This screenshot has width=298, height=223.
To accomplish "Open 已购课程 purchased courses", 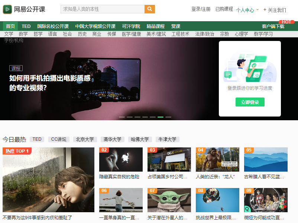I will click(224, 9).
